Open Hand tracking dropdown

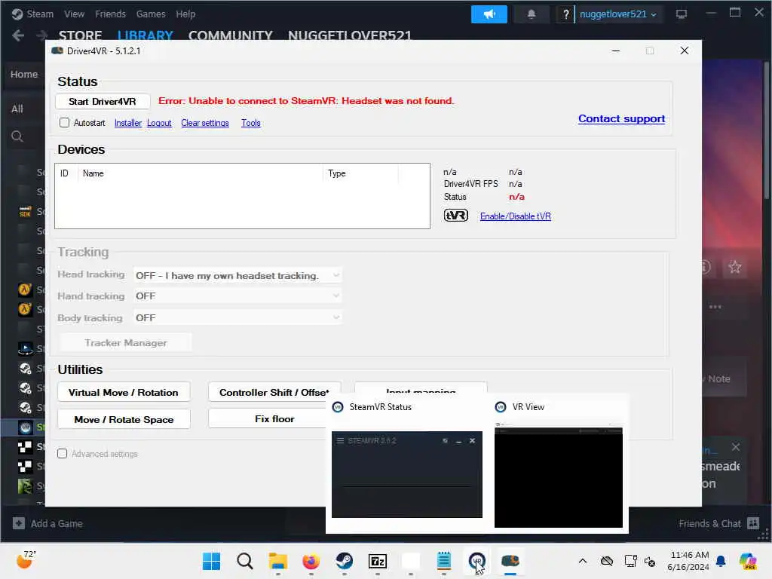(237, 296)
